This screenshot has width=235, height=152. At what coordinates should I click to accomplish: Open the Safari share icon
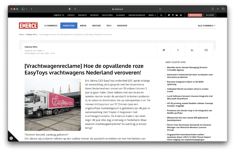[x=212, y=9]
